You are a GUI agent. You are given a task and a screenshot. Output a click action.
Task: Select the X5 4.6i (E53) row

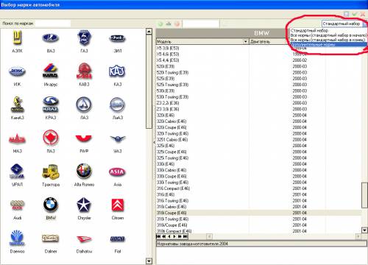pos(258,54)
